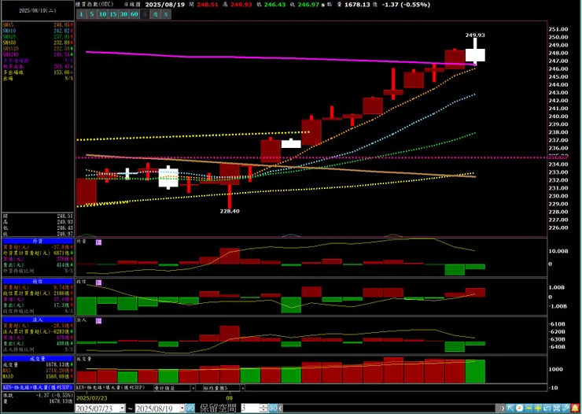Click the 2025/08/19(二) date box at top left

[38, 10]
